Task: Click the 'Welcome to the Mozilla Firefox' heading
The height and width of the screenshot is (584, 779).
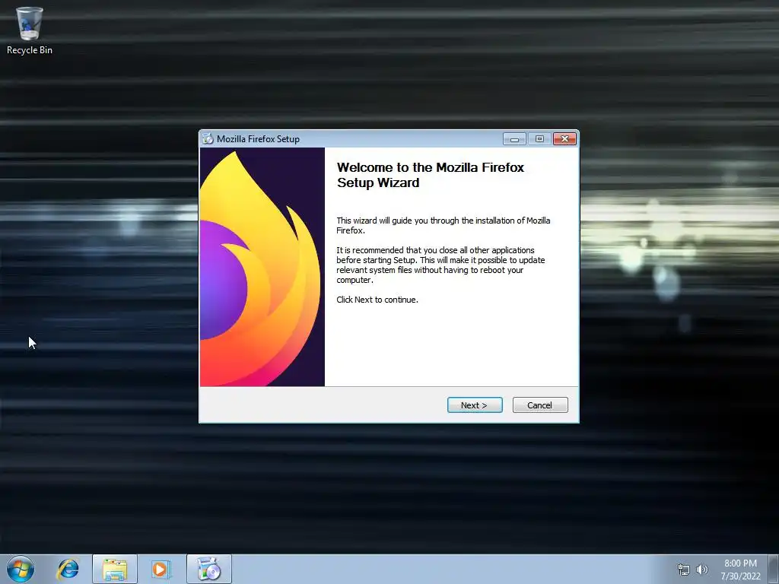Action: 431,175
